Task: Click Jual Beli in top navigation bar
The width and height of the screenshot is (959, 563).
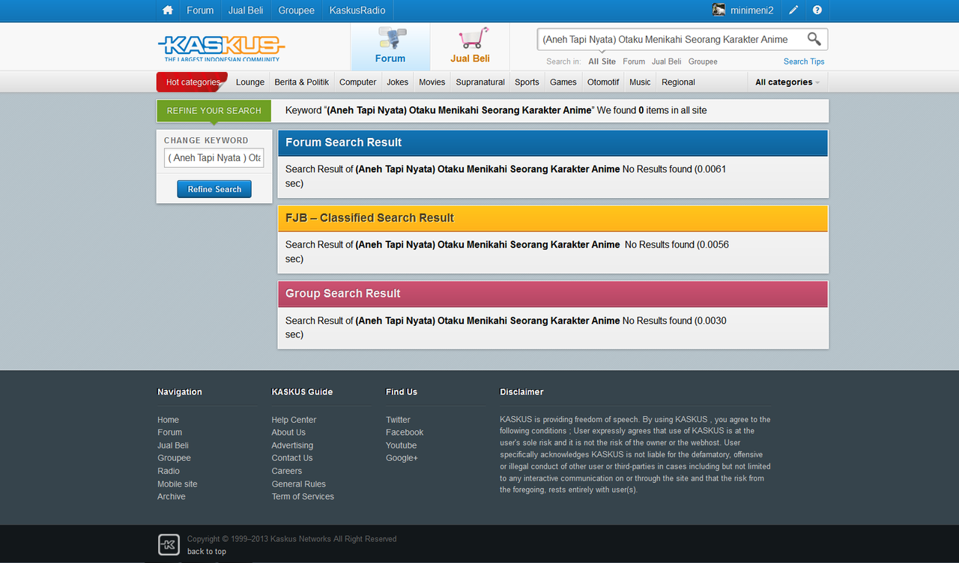Action: coord(246,10)
